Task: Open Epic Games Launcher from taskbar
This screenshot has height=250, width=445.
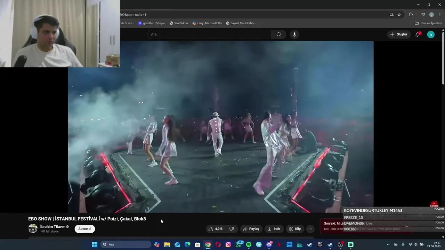Action: click(320, 244)
